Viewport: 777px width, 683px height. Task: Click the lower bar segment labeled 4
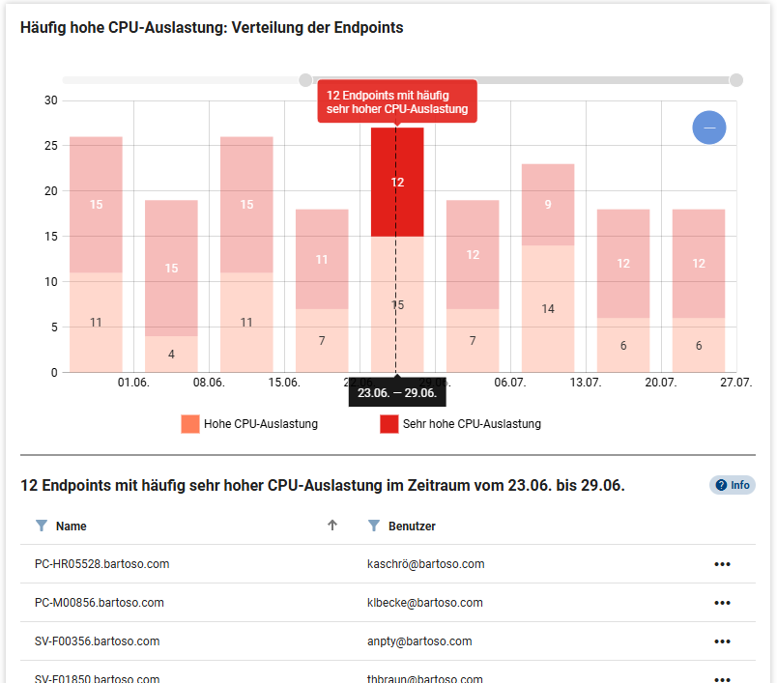coord(171,354)
